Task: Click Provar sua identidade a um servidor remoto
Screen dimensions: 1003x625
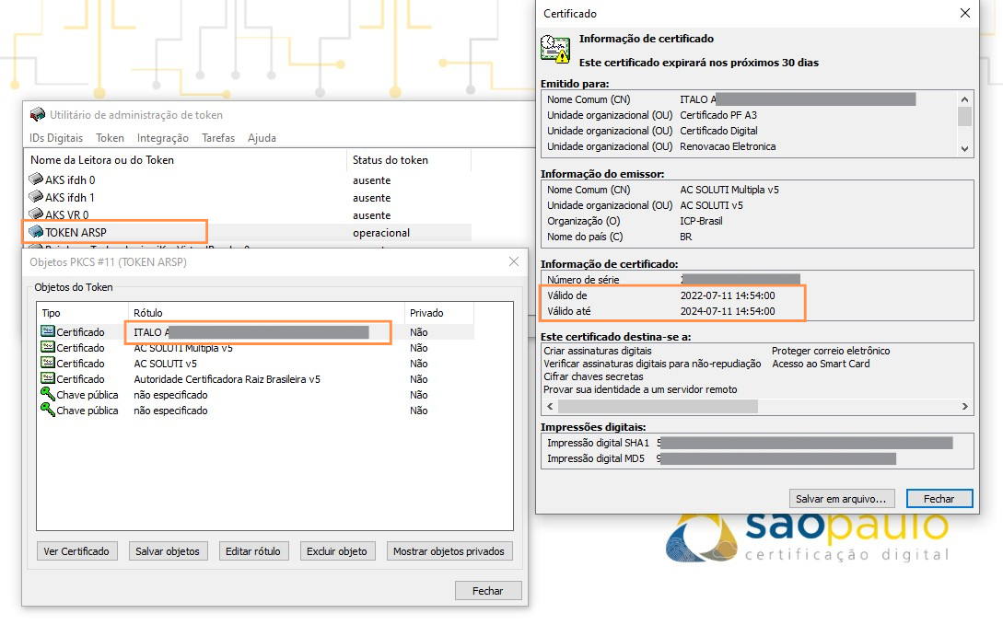Action: (640, 389)
